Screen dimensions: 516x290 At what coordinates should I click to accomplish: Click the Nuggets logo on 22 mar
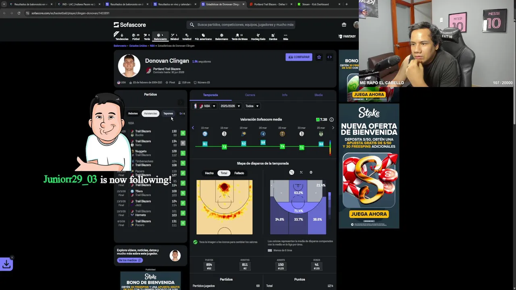tap(282, 134)
